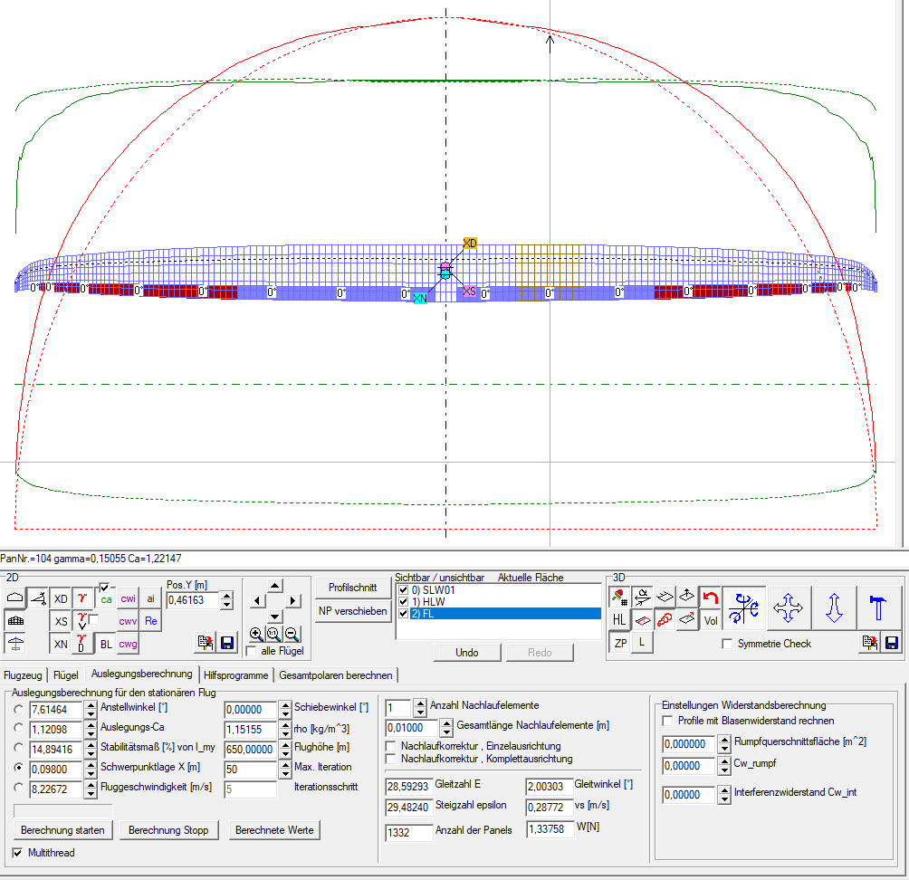Click the save disk icon in 2D panel
This screenshot has width=909, height=880.
[x=227, y=643]
